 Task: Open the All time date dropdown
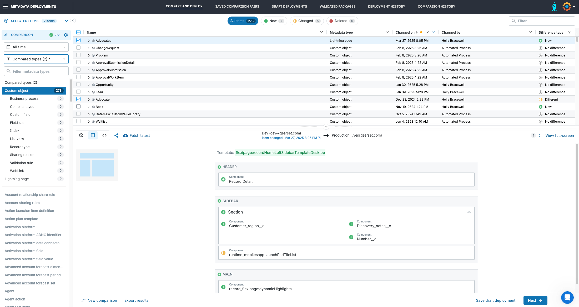(36, 47)
